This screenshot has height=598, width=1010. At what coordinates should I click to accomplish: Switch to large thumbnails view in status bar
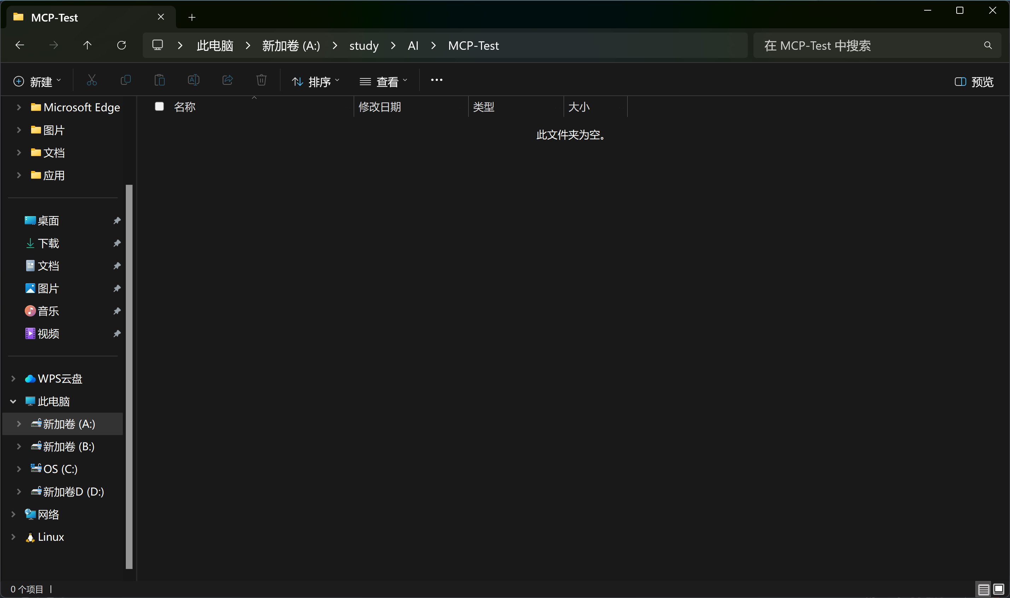[x=998, y=589]
